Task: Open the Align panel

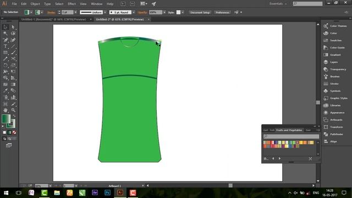Action: pyautogui.click(x=330, y=141)
